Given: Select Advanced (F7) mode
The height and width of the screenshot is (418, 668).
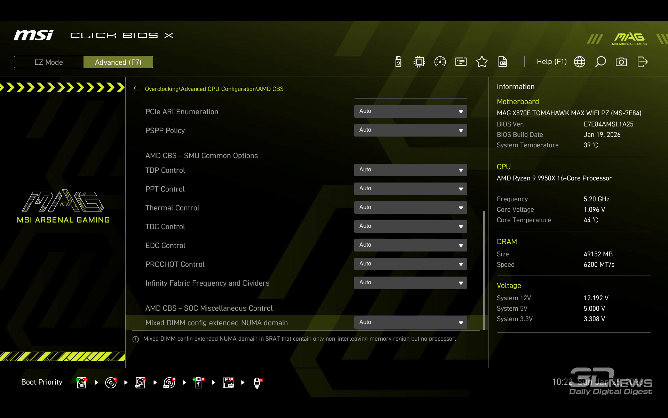Looking at the screenshot, I should (118, 62).
